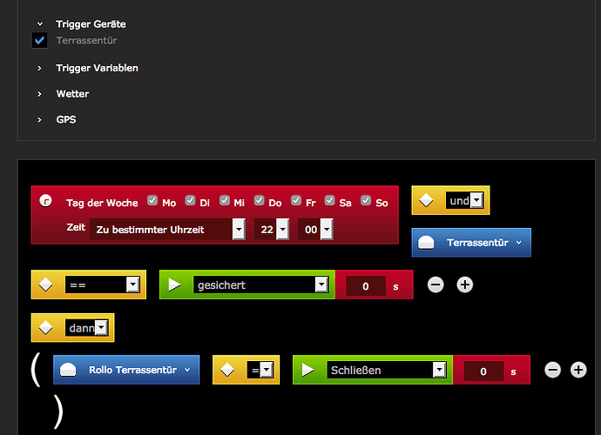Screen dimensions: 601x435
Task: Toggle the Mo weekday checkbox
Action: [x=152, y=200]
